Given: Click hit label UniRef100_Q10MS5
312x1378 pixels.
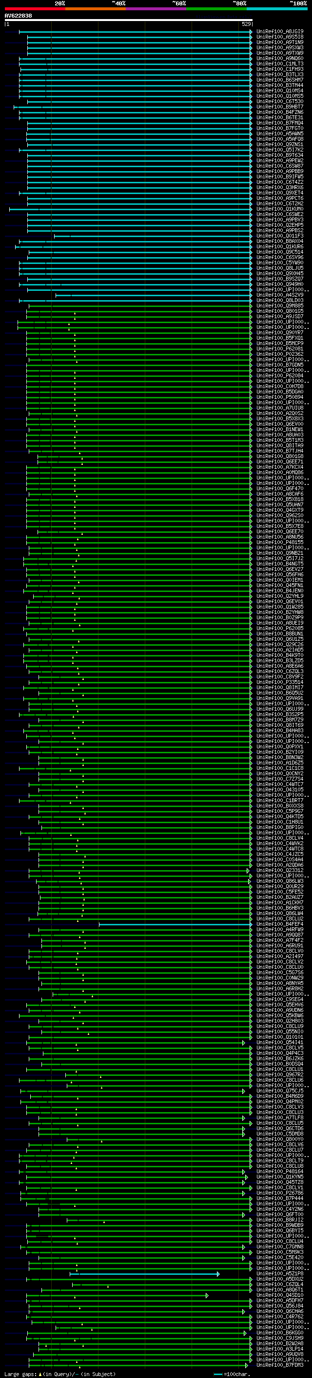Looking at the screenshot, I should (x=280, y=96).
